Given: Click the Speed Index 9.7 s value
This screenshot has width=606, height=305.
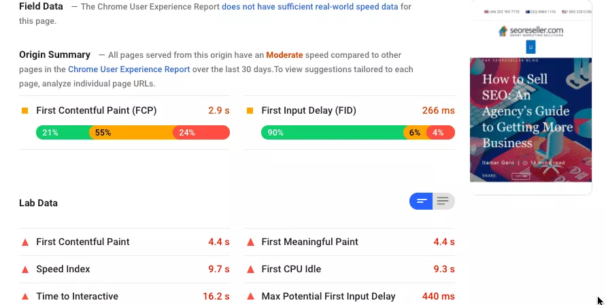Looking at the screenshot, I should coord(218,269).
